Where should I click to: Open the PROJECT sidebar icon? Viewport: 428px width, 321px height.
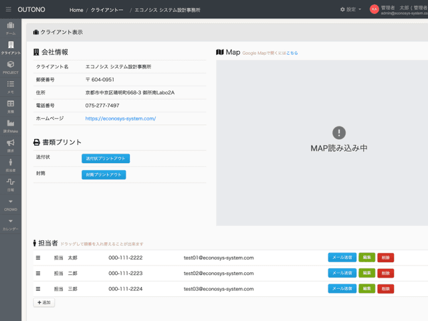pyautogui.click(x=11, y=67)
